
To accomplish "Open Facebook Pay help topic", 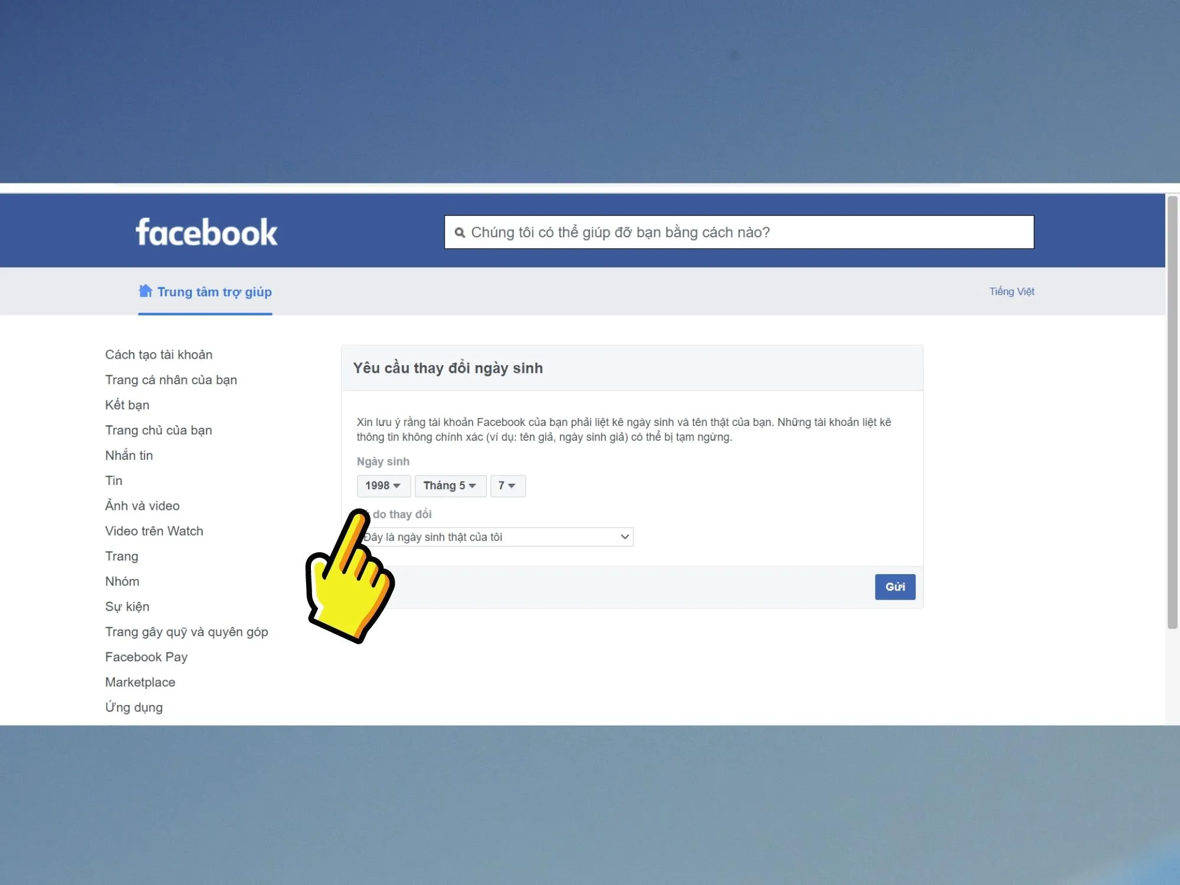I will click(146, 657).
